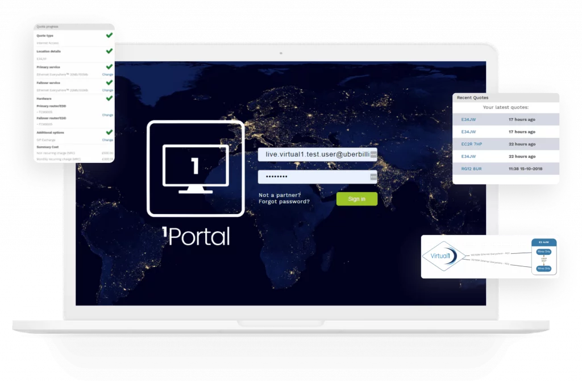The height and width of the screenshot is (381, 582).
Task: Click the 'Location details' label
Action: click(49, 51)
